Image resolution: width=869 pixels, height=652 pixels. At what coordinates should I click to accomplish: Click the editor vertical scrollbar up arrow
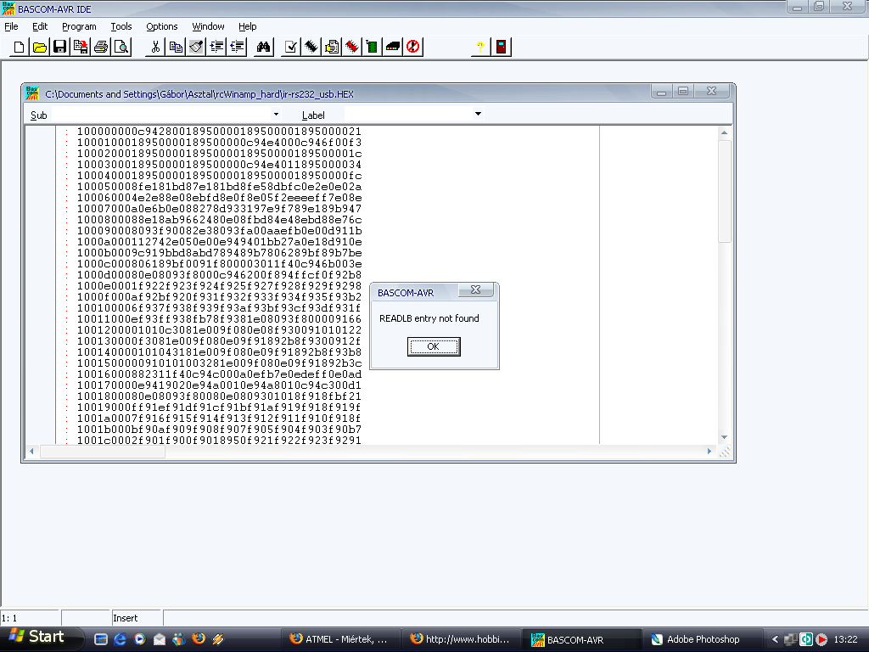(x=725, y=132)
